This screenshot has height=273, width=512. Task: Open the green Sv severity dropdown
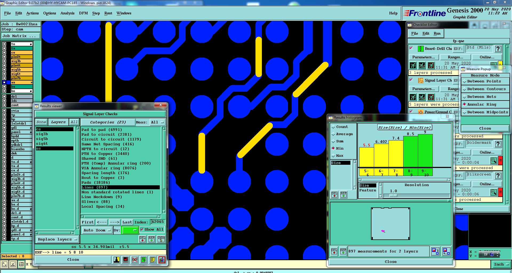130,230
